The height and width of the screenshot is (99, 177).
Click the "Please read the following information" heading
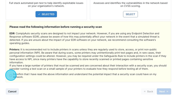tap(56, 27)
